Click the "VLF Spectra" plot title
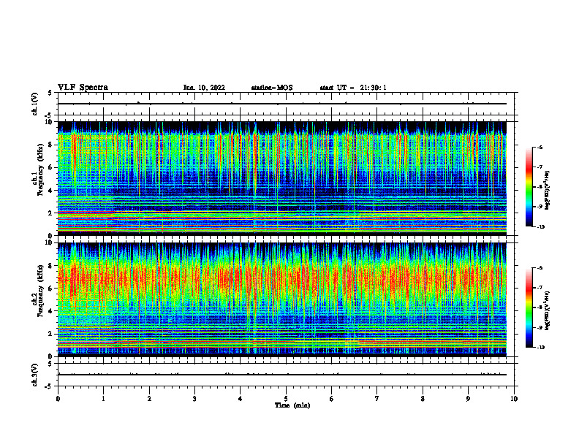 (x=83, y=88)
